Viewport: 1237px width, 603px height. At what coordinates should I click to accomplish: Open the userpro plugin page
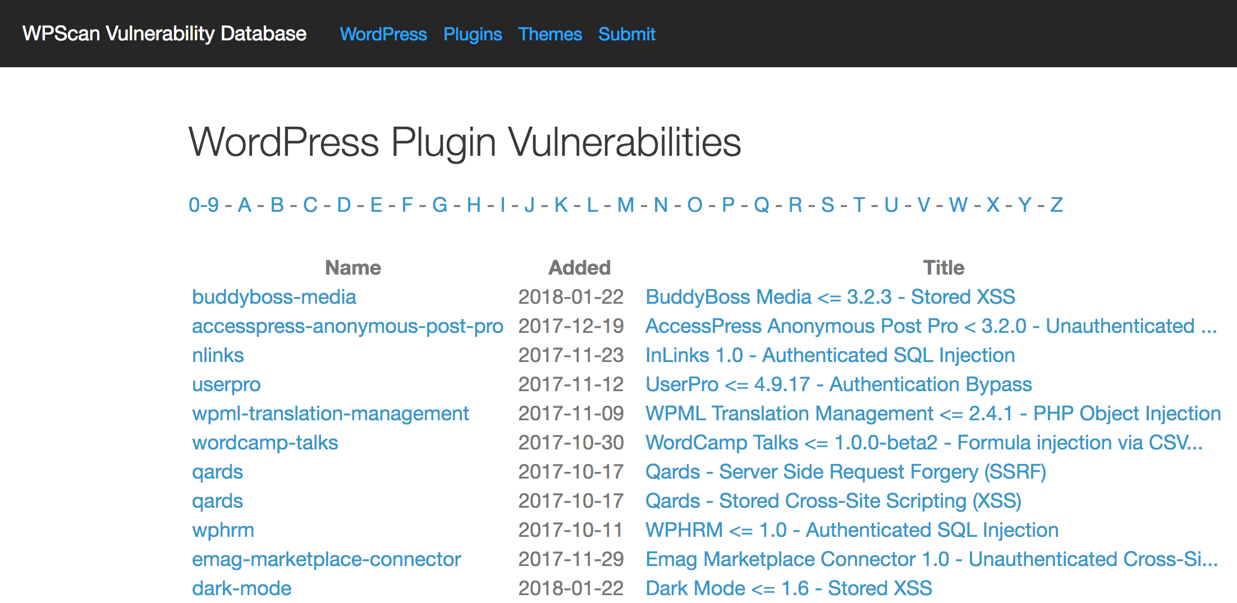[x=226, y=384]
